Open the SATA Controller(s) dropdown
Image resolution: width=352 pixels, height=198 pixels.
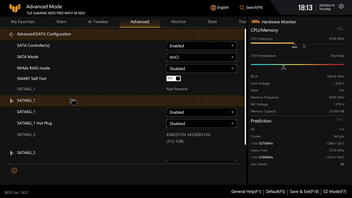[x=201, y=46]
